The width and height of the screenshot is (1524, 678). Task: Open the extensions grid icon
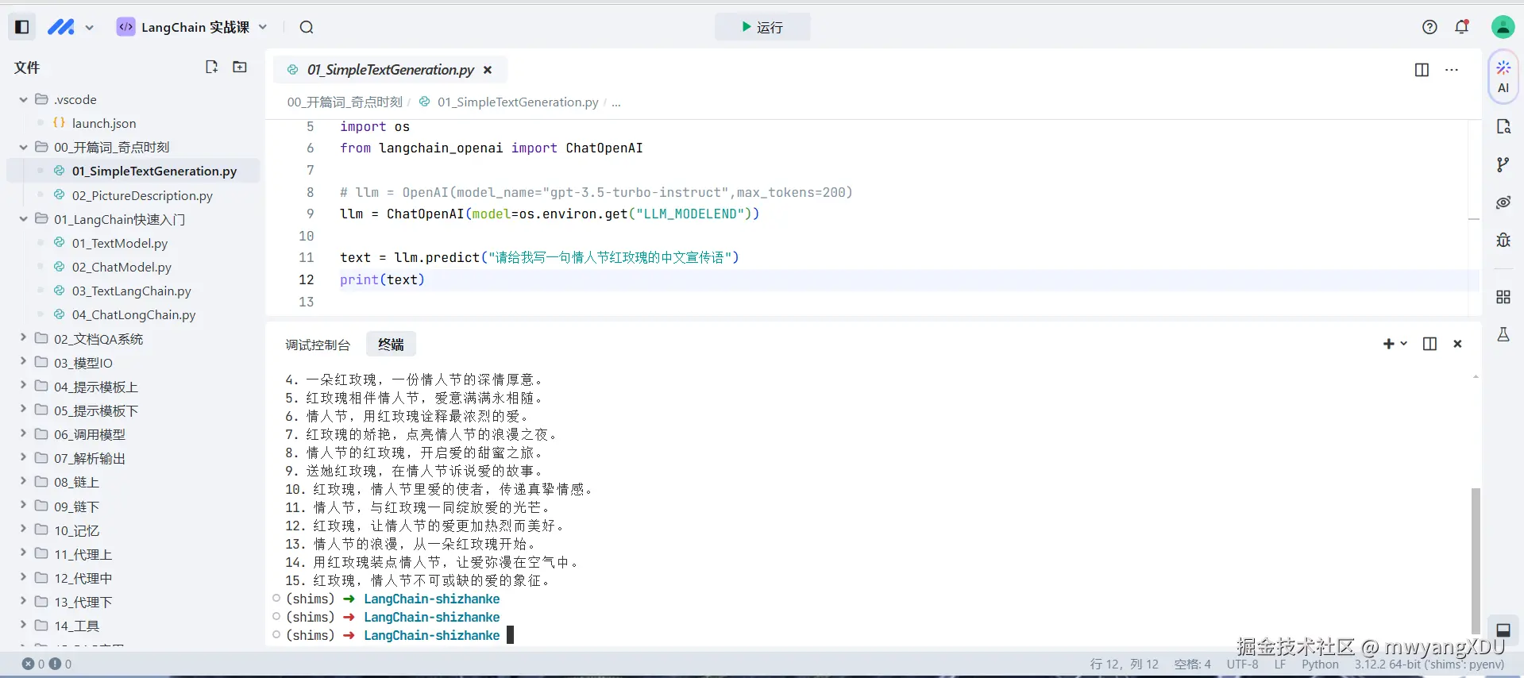coord(1503,297)
